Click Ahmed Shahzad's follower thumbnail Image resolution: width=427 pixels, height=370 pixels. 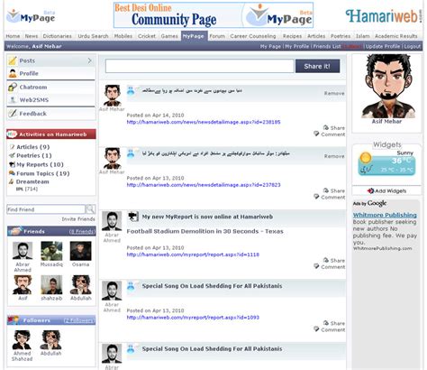[22, 340]
